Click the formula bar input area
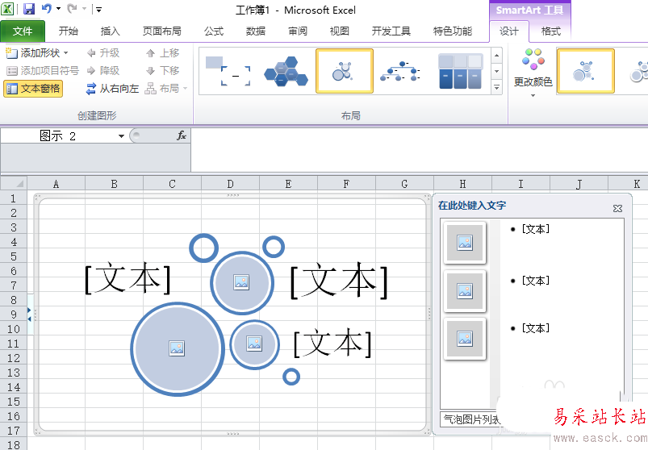The image size is (648, 450). pyautogui.click(x=419, y=149)
